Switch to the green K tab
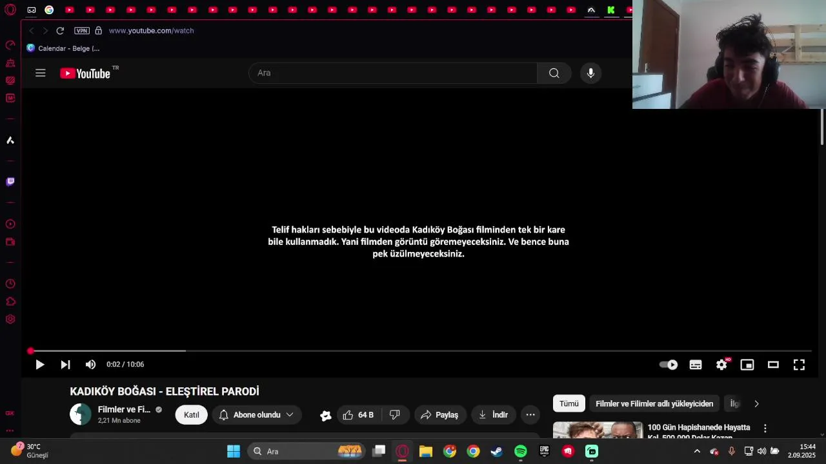 (610, 10)
